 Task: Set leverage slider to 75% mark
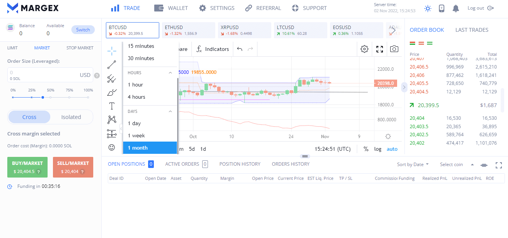[69, 97]
